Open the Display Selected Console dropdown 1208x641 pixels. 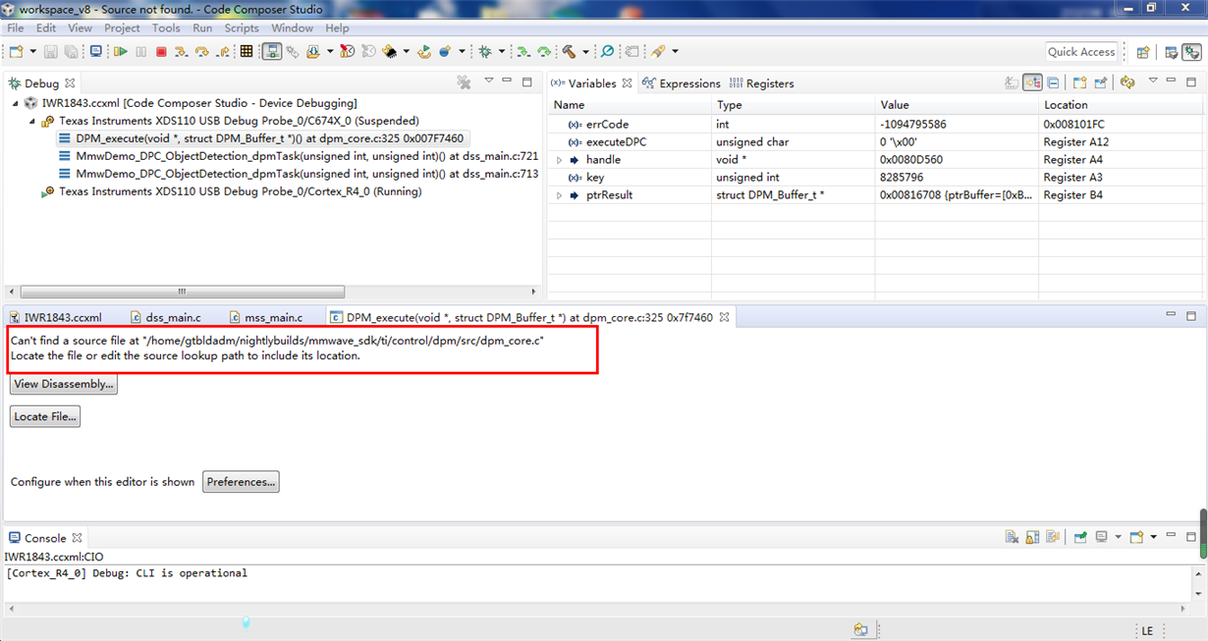coord(1118,537)
